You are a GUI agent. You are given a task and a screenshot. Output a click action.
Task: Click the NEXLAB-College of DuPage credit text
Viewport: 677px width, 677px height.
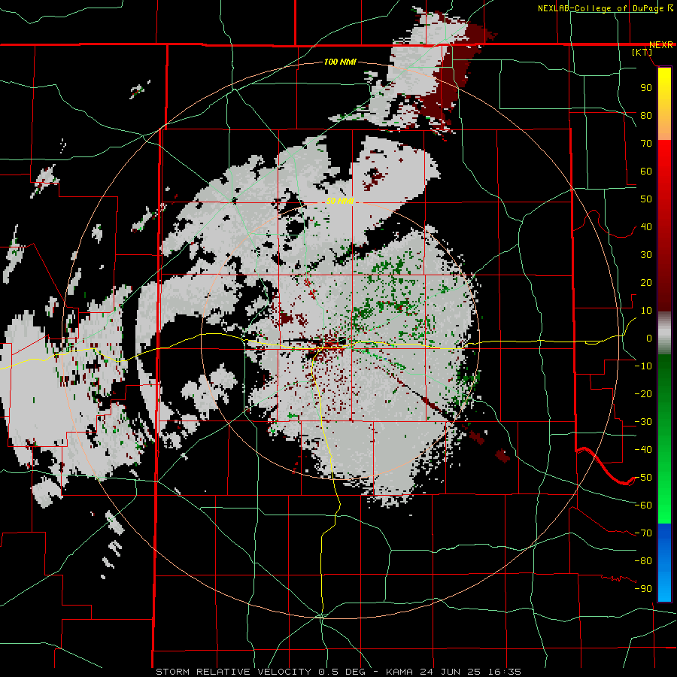(602, 8)
